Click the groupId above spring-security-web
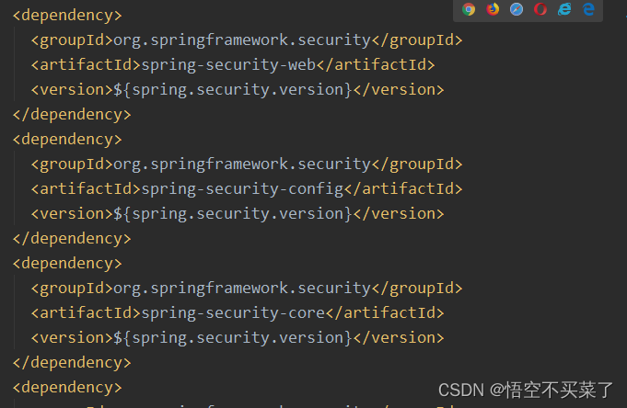 pyautogui.click(x=241, y=40)
